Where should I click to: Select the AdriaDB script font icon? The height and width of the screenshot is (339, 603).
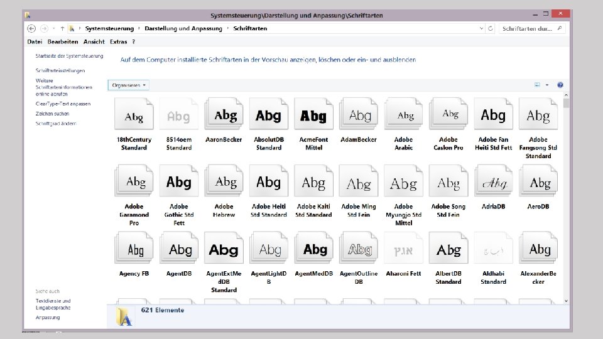pos(494,181)
